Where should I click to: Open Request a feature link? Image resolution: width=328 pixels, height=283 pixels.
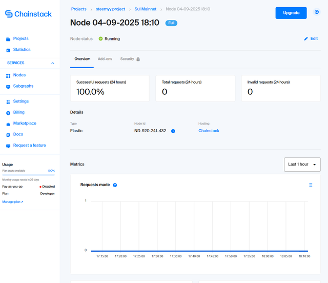coord(30,145)
